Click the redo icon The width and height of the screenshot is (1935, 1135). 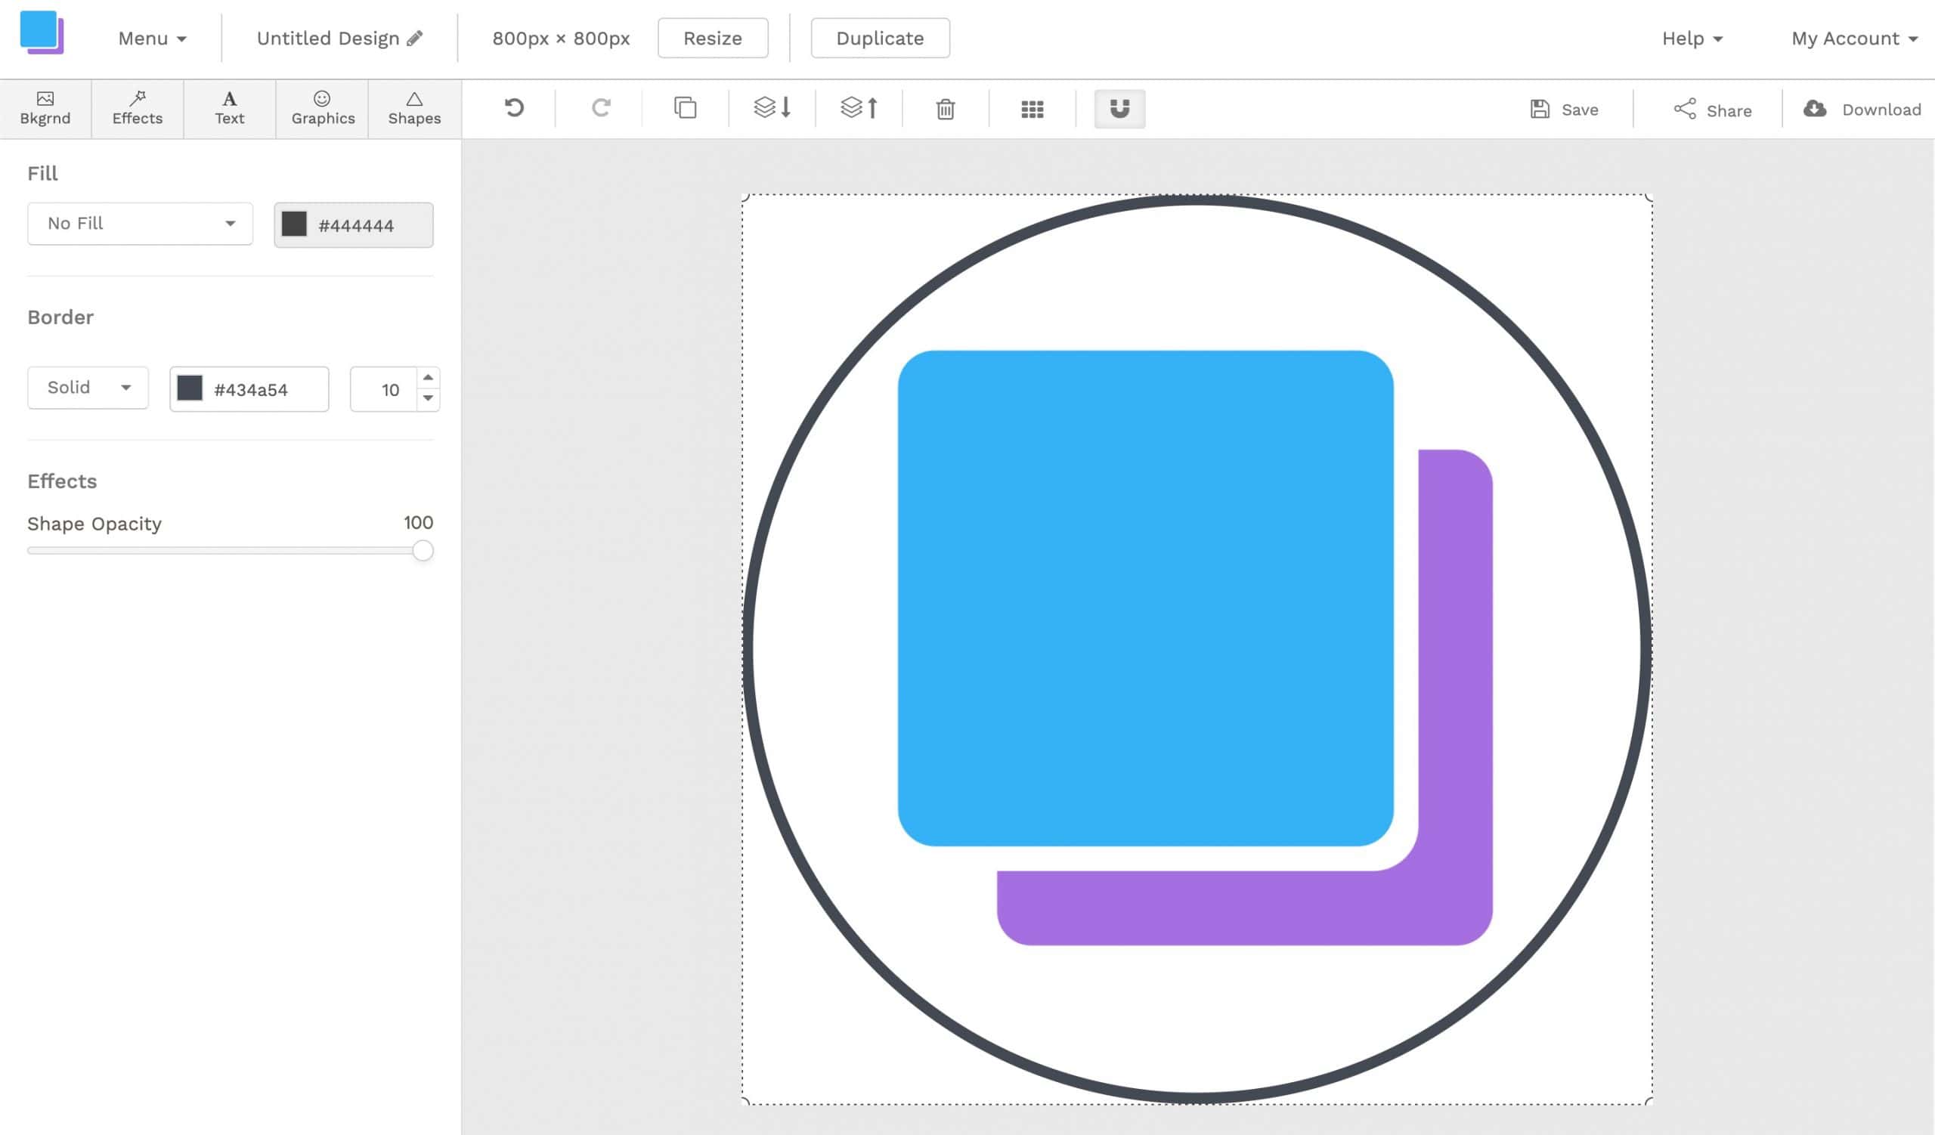click(x=600, y=110)
